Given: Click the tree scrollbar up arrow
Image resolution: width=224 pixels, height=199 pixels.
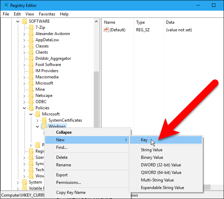Looking at the screenshot, I should pyautogui.click(x=96, y=22).
